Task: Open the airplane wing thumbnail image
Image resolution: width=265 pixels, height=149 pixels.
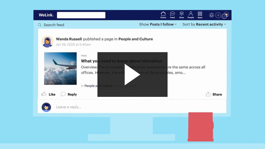Action: tap(60, 68)
